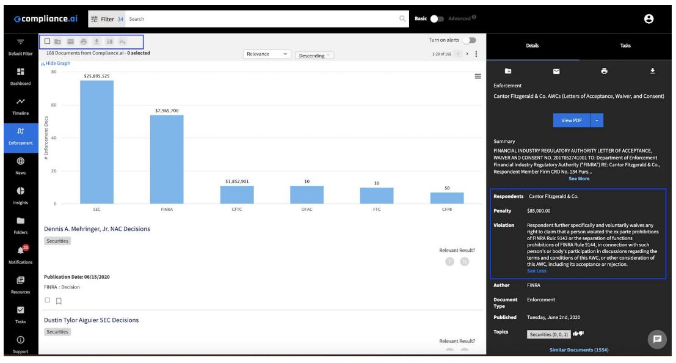Open Resources in the sidebar
This screenshot has width=676, height=363.
click(x=20, y=285)
